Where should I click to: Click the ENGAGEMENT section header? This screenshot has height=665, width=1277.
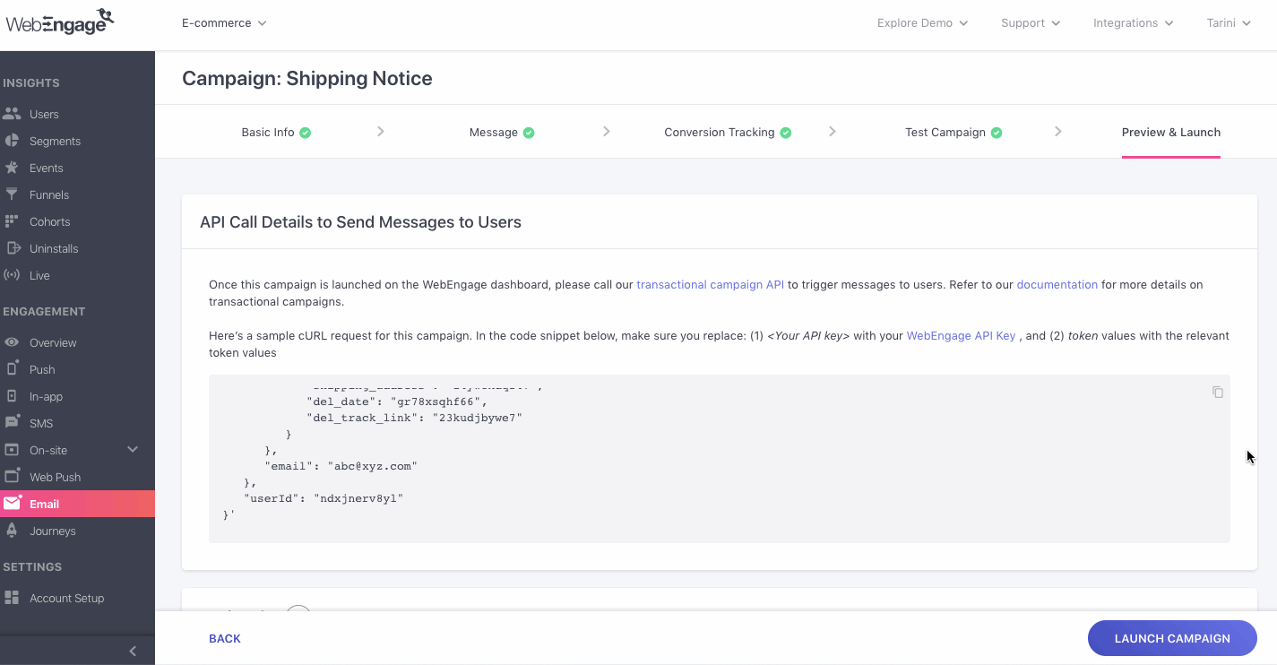(44, 312)
